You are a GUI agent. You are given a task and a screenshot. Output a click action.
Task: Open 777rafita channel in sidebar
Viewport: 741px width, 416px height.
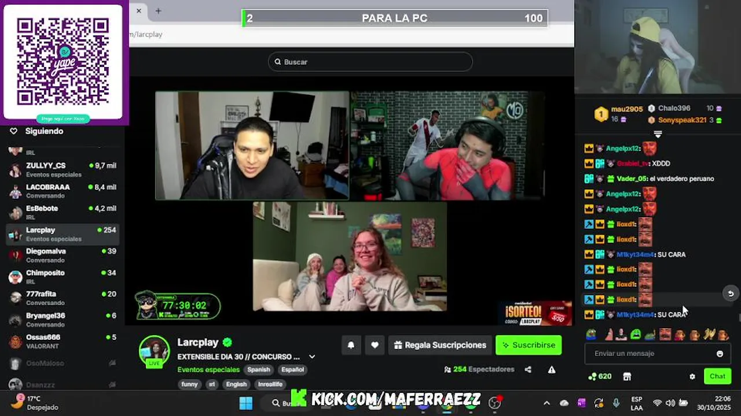(63, 298)
